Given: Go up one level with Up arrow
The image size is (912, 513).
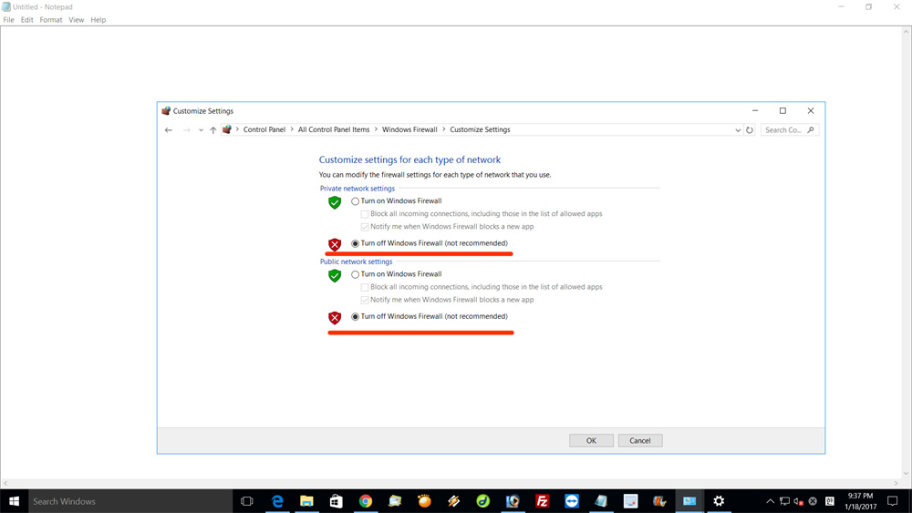Looking at the screenshot, I should point(212,130).
